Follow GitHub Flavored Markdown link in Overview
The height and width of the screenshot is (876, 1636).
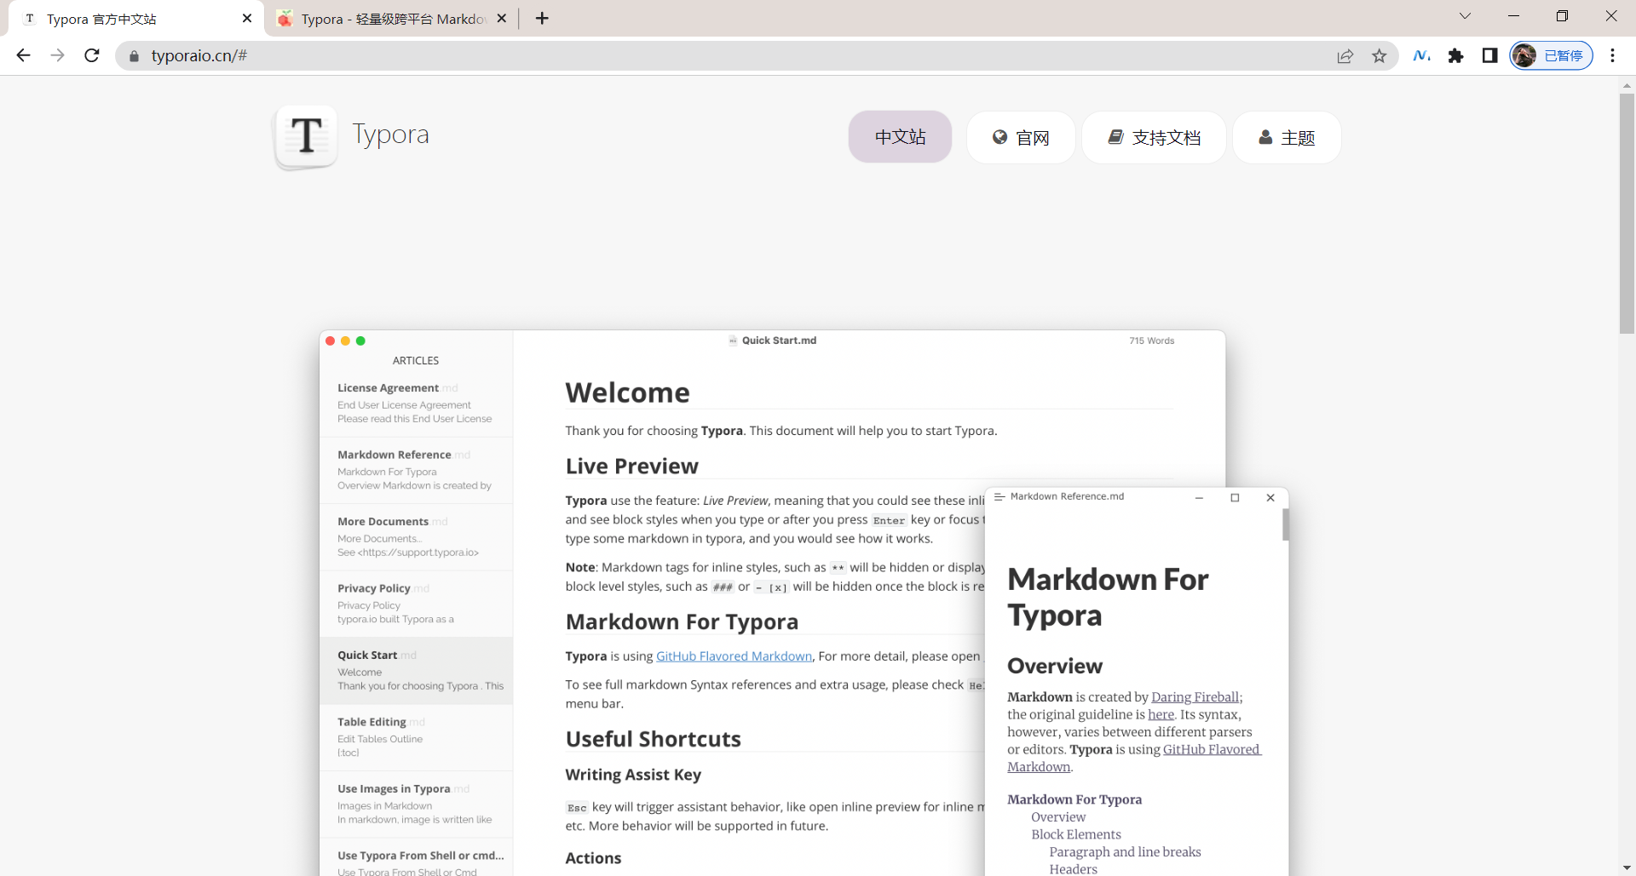coord(1211,750)
